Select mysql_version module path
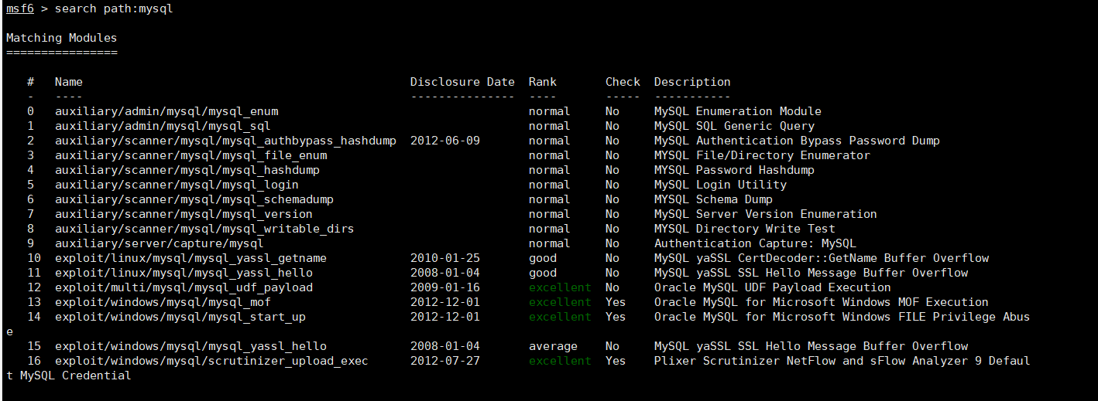 click(x=184, y=214)
